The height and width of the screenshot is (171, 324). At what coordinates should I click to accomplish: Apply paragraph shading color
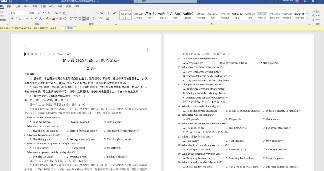click(x=100, y=19)
